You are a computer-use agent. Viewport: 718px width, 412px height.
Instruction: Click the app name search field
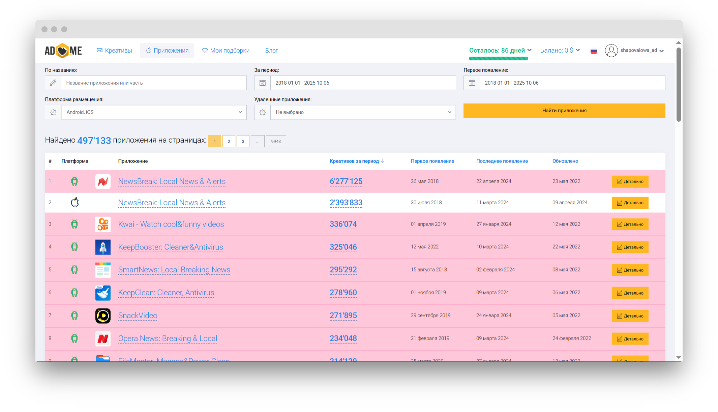[153, 83]
